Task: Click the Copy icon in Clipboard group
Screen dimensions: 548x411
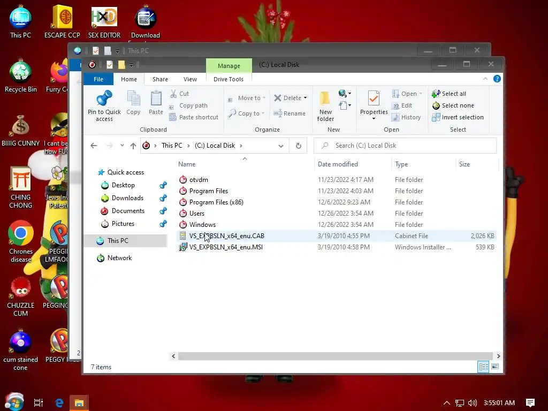Action: coord(133,98)
